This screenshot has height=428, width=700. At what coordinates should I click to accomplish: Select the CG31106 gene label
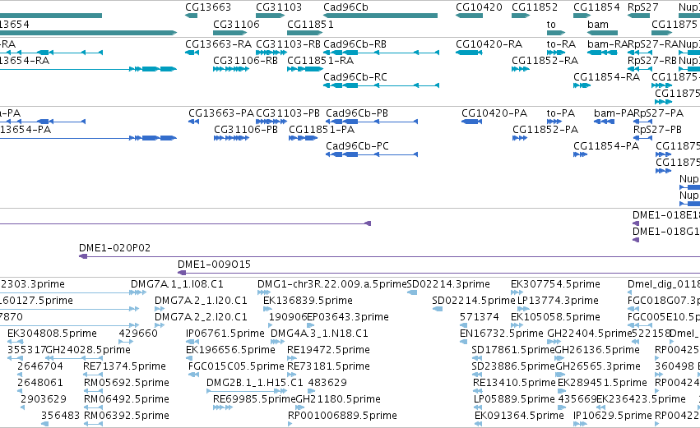[236, 24]
